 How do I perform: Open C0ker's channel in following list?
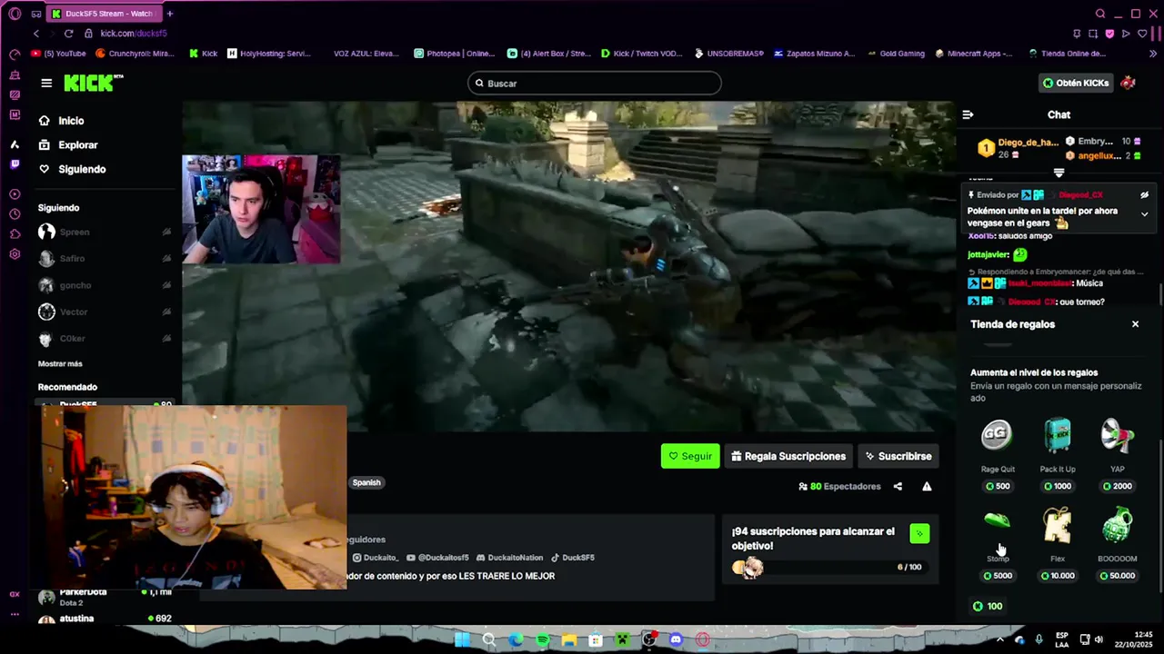105,339
